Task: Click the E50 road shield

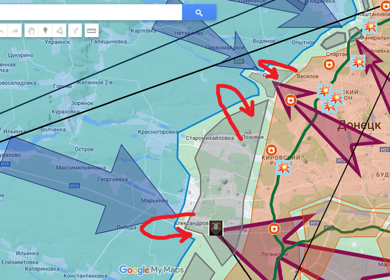Action: (x=239, y=61)
